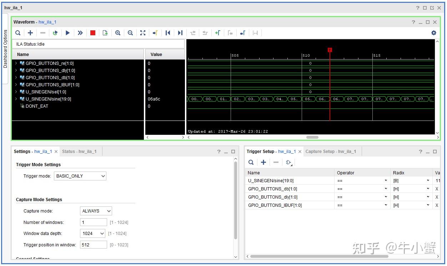Screen dimensions: 447x266
Task: Open the waveform settings gear
Action: (433, 33)
